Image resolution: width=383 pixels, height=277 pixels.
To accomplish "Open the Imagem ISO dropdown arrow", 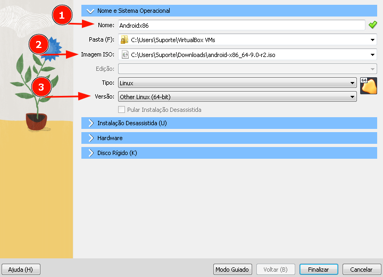I will [372, 55].
